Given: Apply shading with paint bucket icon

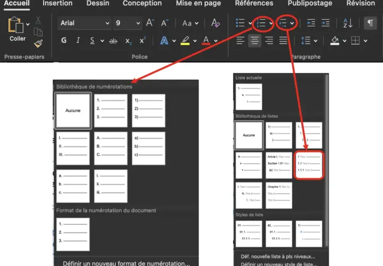Looking at the screenshot, I should (335, 40).
